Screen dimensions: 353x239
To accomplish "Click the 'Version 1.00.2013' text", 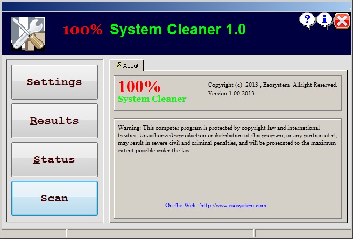I will [231, 93].
